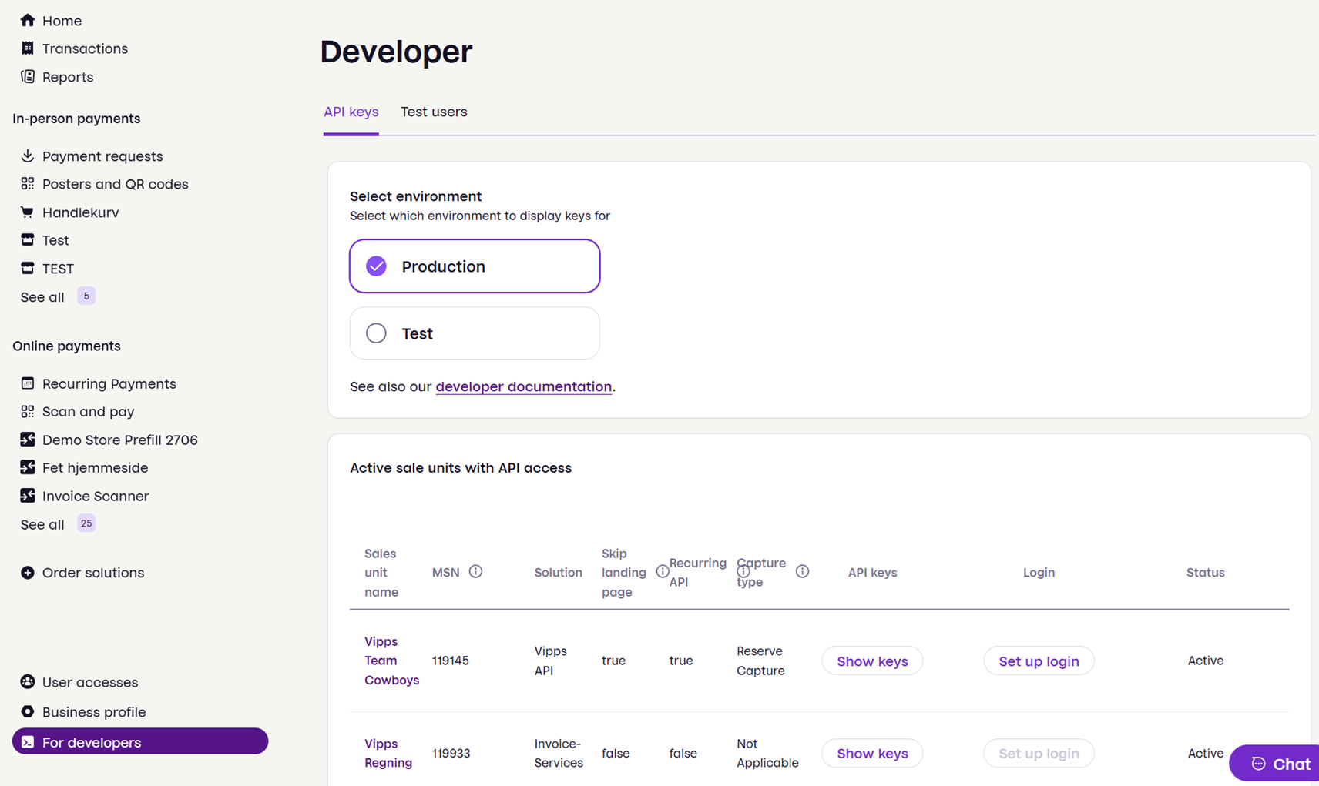Click the Transactions receipt icon
The height and width of the screenshot is (786, 1319).
pos(28,48)
